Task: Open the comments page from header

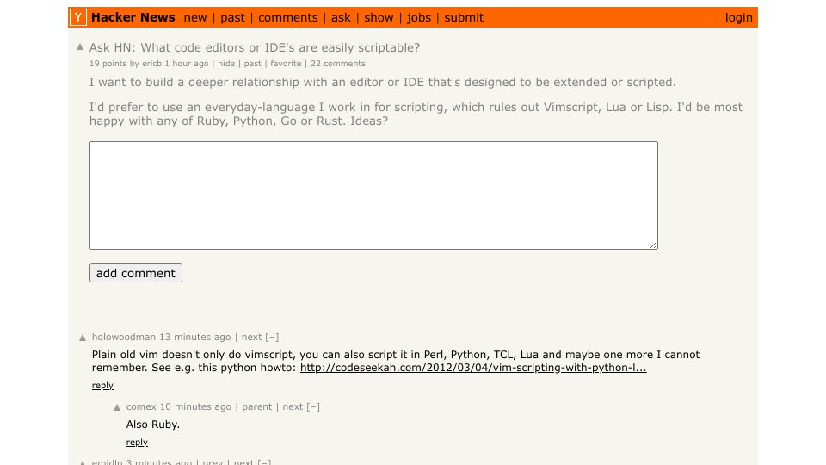Action: tap(288, 18)
